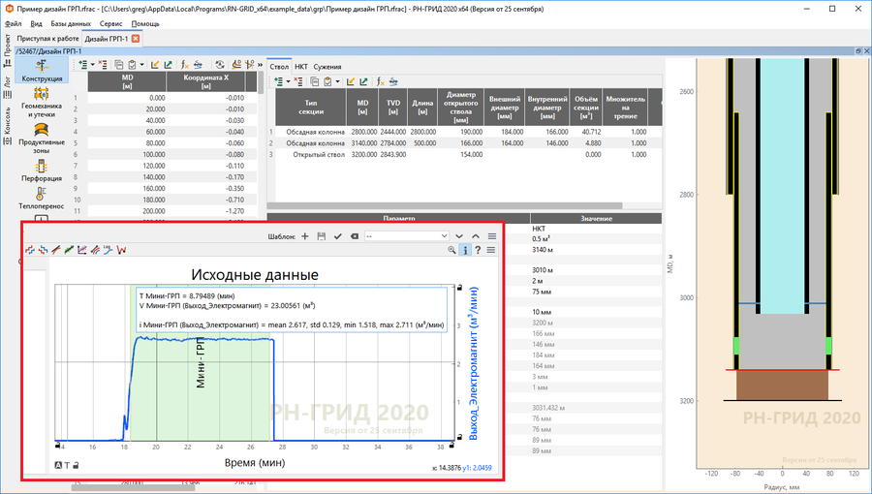This screenshot has width=872, height=494.
Task: Open chart toolbar hamburger menu
Action: [x=491, y=250]
